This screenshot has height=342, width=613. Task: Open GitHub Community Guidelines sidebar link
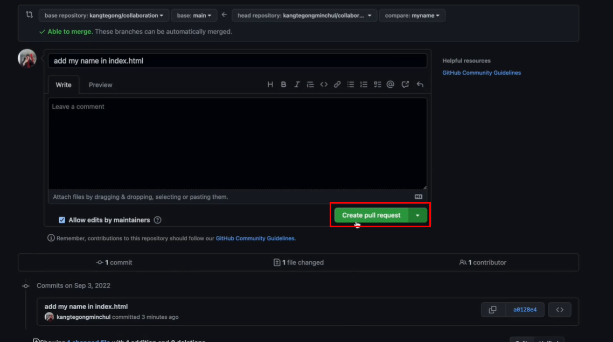482,73
